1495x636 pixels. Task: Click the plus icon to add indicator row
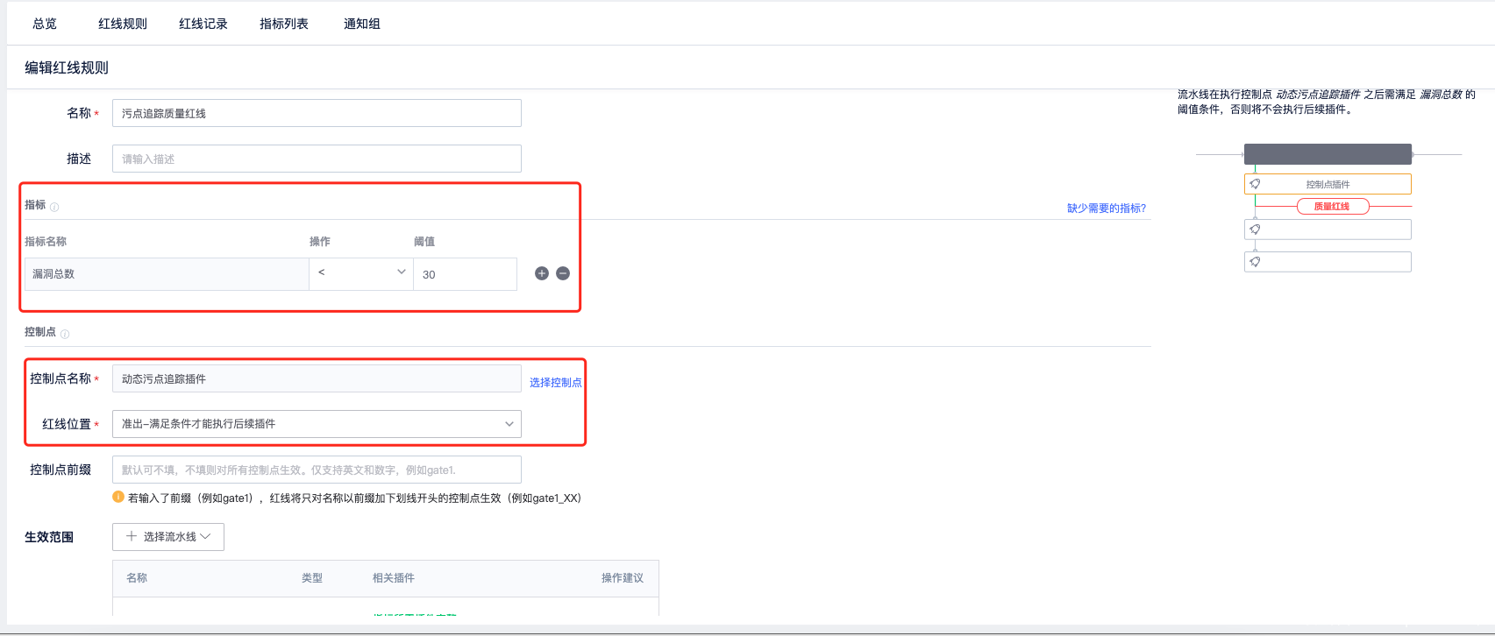pyautogui.click(x=542, y=273)
